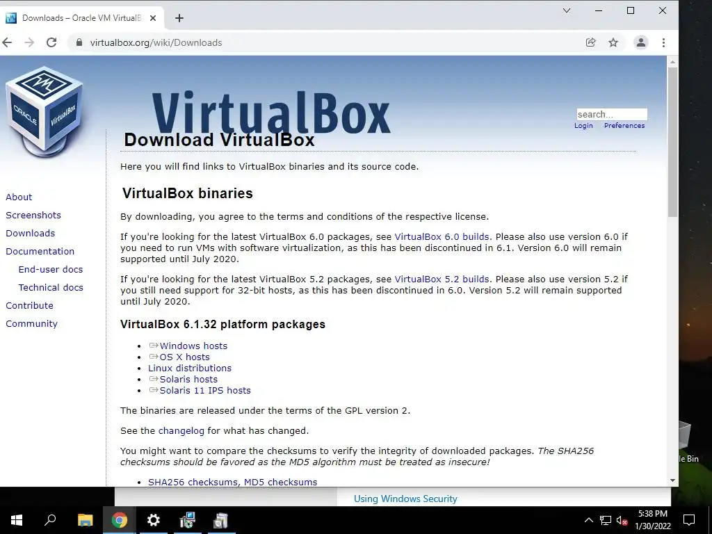712x534 pixels.
Task: Follow the VirtualBox 5.2 builds link
Action: [x=442, y=280]
